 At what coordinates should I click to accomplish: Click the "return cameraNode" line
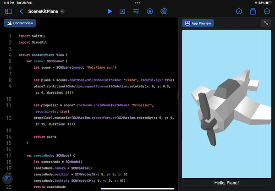coord(49,187)
